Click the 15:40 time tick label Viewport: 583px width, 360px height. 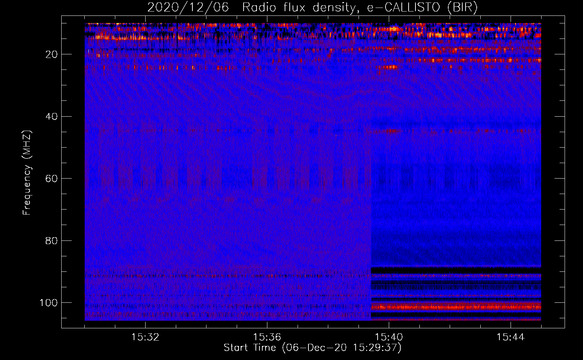coord(389,337)
